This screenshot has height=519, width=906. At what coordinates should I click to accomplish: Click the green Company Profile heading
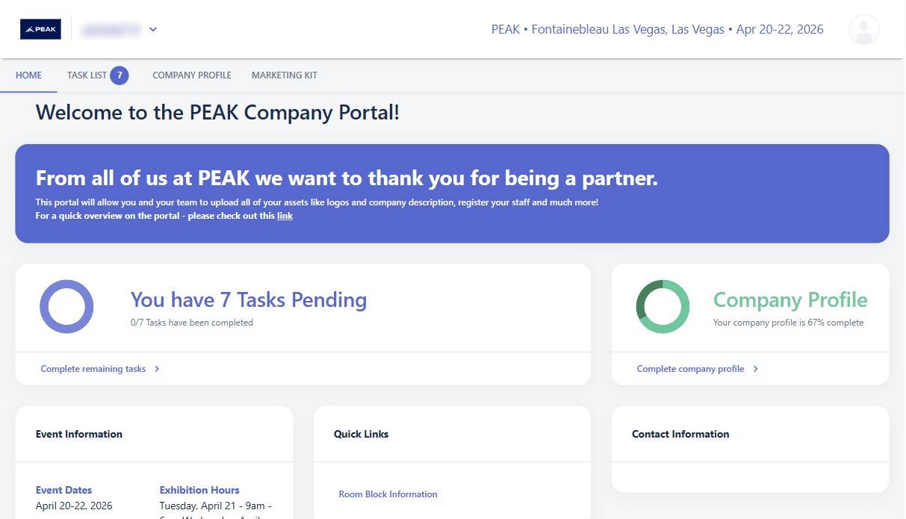coord(790,300)
